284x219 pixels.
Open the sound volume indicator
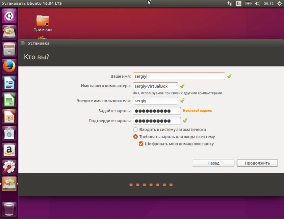tap(257, 3)
